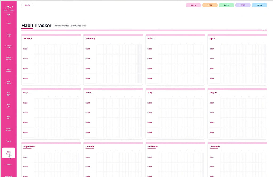Open Travel in the sidebar

tap(9, 141)
